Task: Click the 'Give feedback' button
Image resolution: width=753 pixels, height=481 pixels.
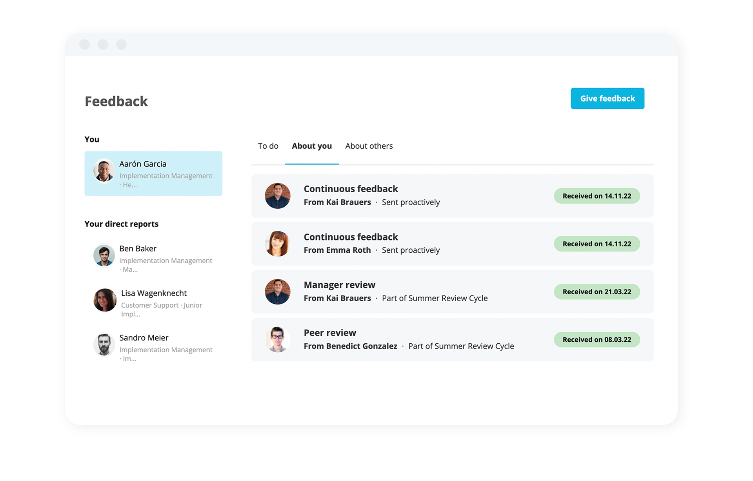Action: [607, 98]
